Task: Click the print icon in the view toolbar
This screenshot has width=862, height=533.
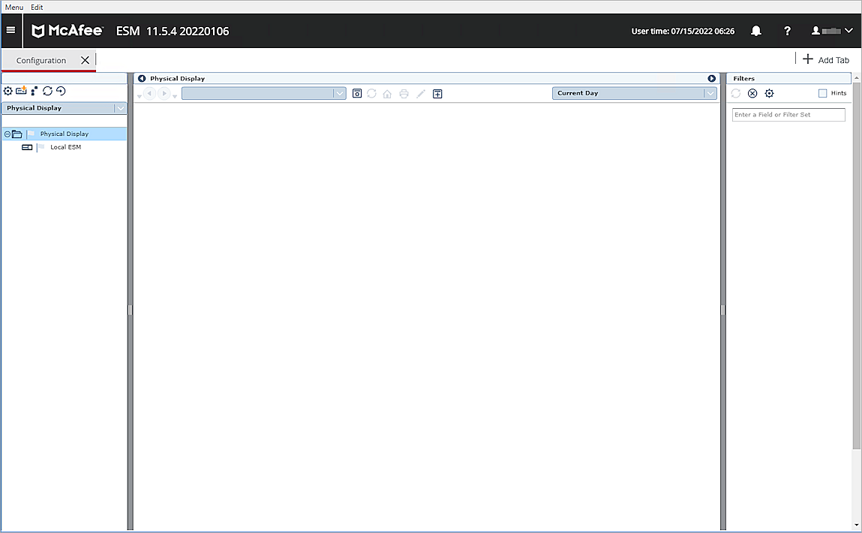Action: coord(404,93)
